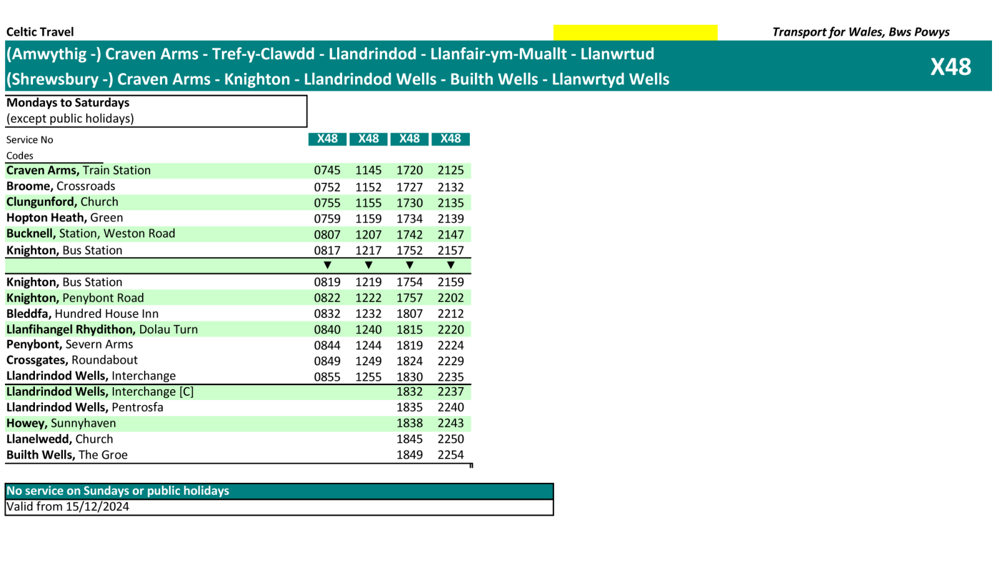The width and height of the screenshot is (997, 575).
Task: Select the Broome, Crossroads stop
Action: click(x=61, y=186)
